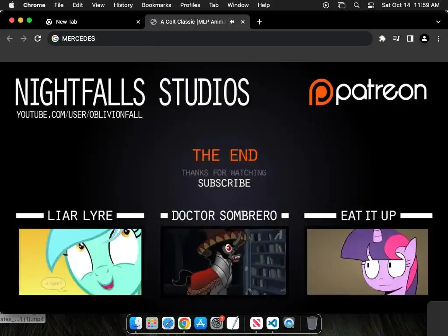Toggle the Chrome side panel

pos(410,38)
